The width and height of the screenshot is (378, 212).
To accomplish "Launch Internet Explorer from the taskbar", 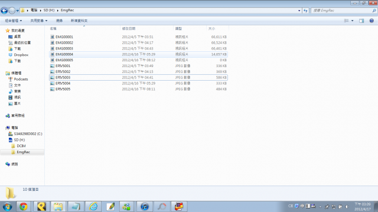I will point(93,207).
